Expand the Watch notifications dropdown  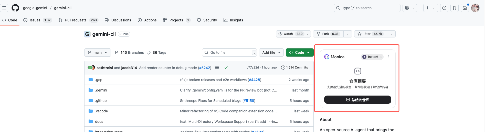tap(293, 34)
